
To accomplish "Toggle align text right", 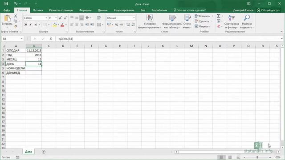I will click(x=82, y=25).
